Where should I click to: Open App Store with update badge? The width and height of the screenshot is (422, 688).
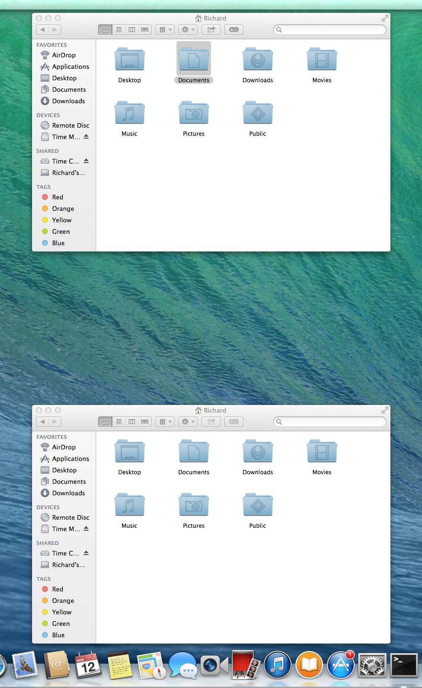(341, 665)
